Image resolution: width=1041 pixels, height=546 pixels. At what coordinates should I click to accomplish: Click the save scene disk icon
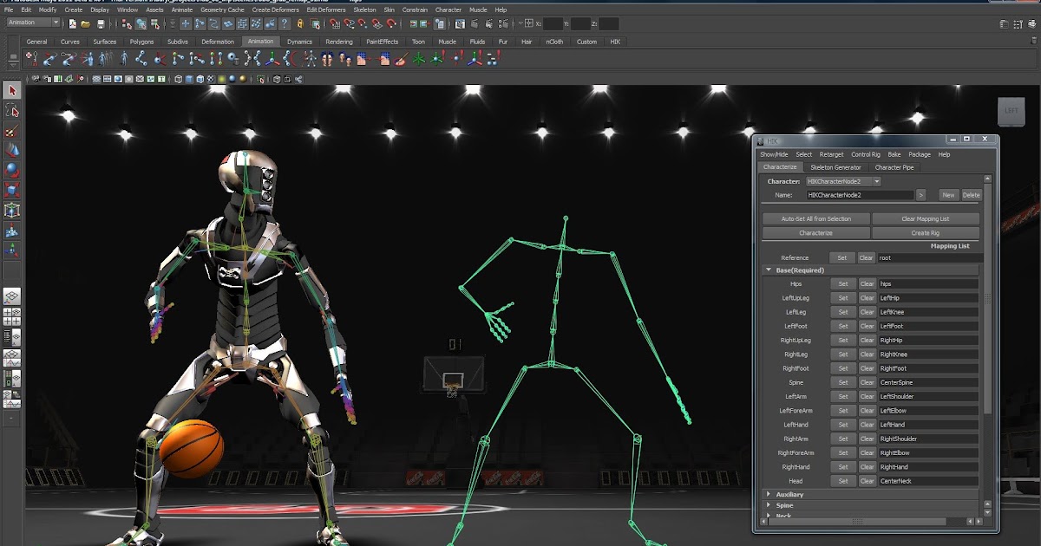point(100,23)
